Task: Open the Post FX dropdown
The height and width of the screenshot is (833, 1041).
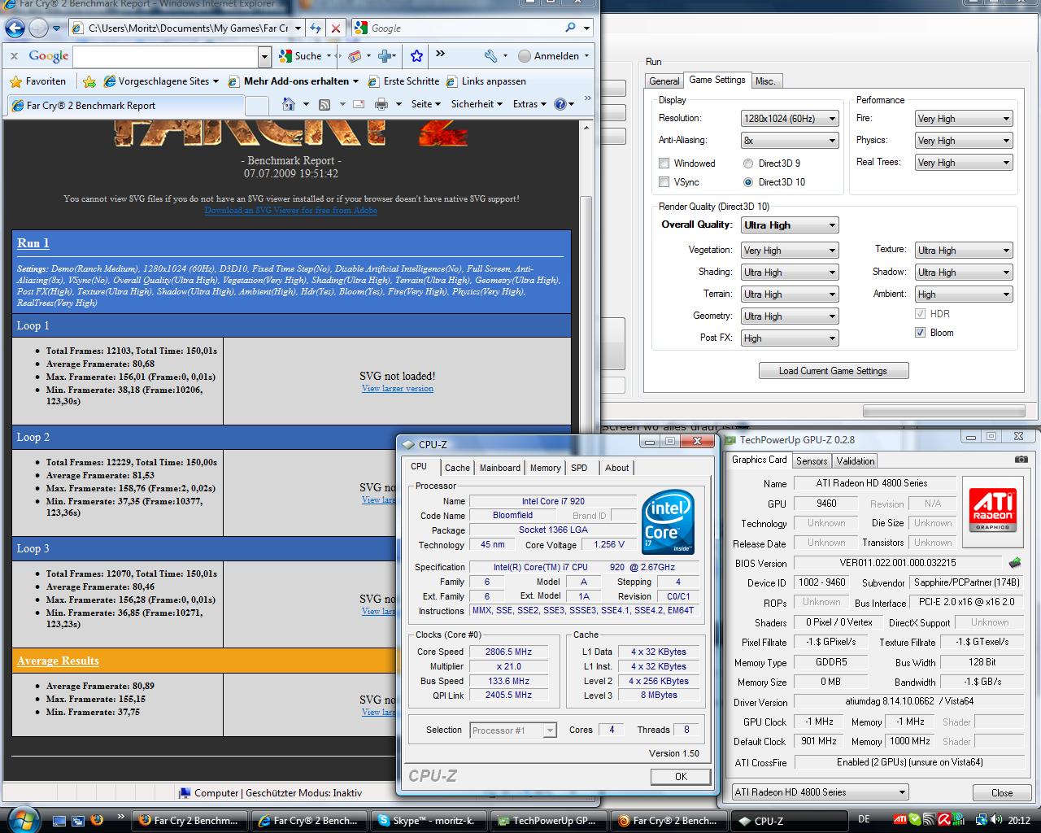Action: [x=789, y=338]
